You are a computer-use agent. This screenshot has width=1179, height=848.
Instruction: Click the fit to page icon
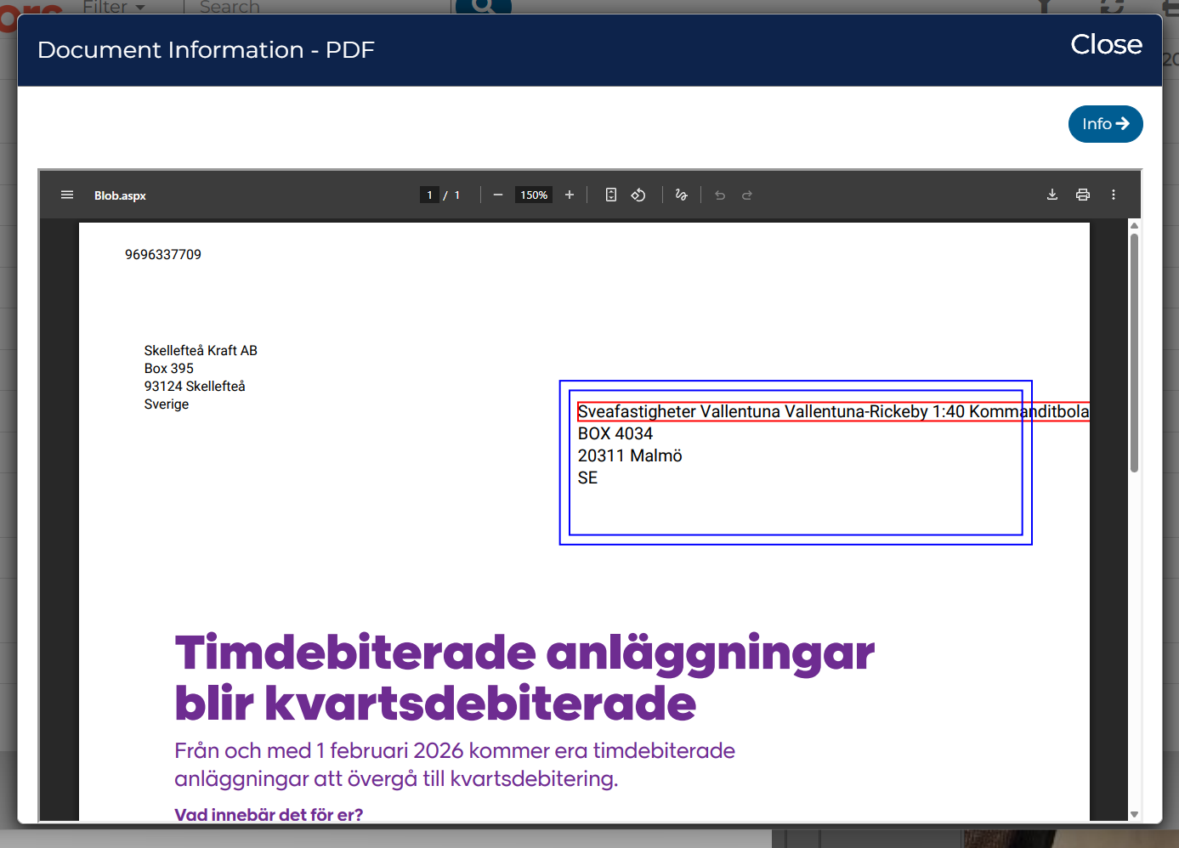coord(610,195)
